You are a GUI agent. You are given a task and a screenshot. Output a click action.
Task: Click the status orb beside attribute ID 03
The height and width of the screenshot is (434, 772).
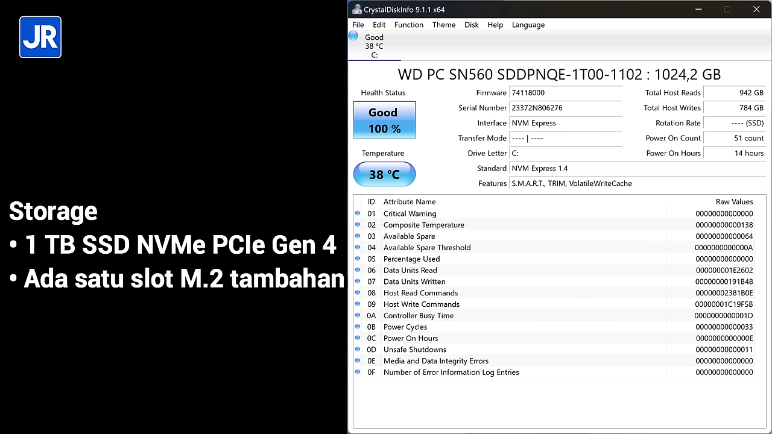pos(358,236)
